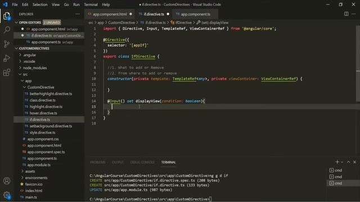The height and width of the screenshot is (202, 360).
Task: Open the Terminal menu
Action: [x=91, y=4]
